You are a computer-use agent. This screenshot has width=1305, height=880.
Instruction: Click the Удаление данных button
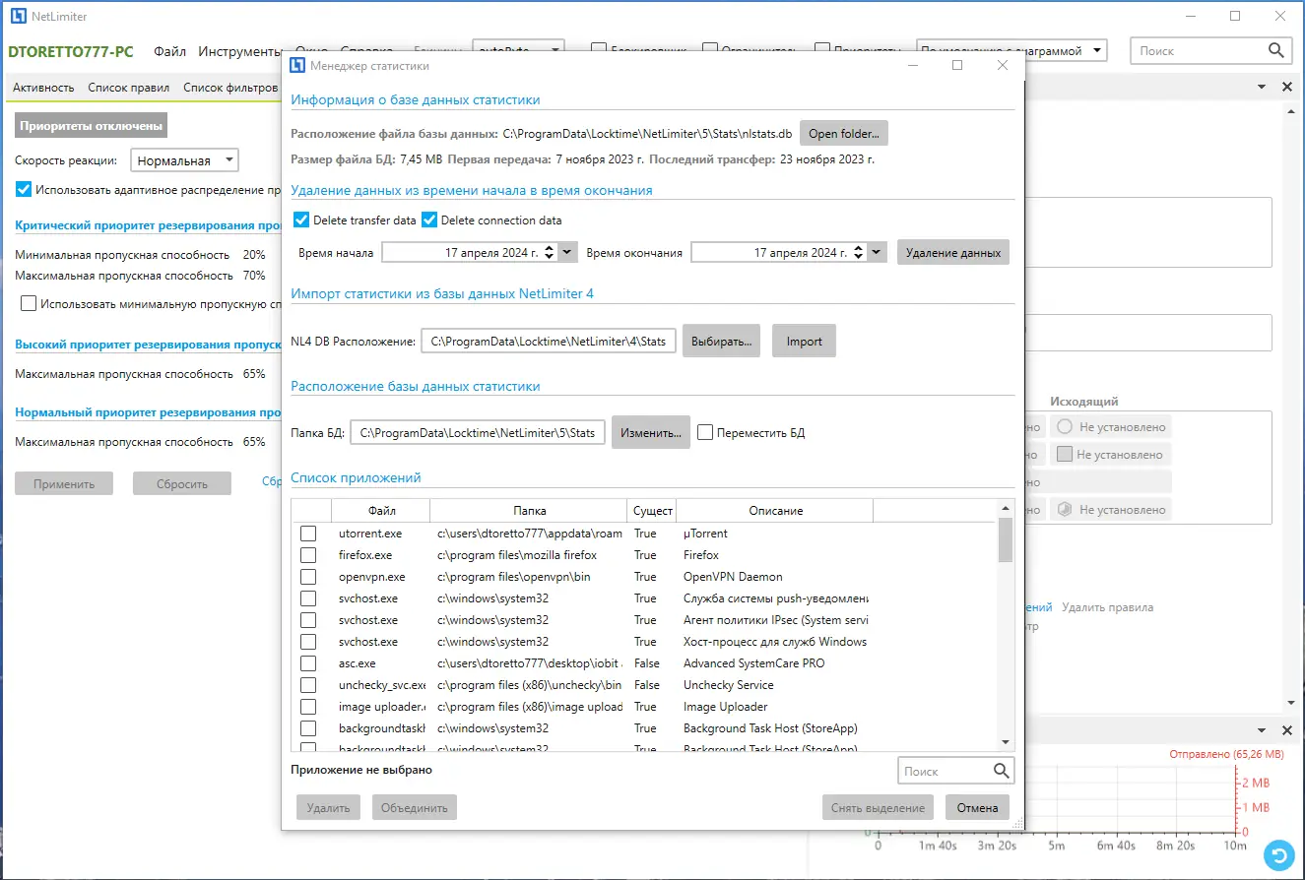[x=953, y=253]
